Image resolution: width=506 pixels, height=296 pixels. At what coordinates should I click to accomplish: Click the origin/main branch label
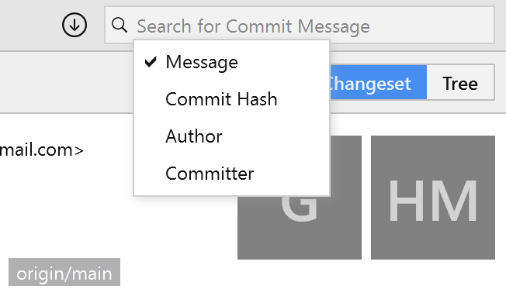coord(64,272)
